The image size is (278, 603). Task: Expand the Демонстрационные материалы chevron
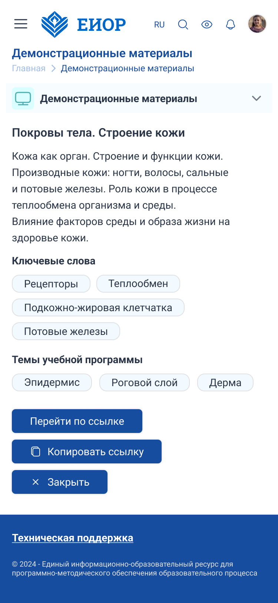click(257, 98)
